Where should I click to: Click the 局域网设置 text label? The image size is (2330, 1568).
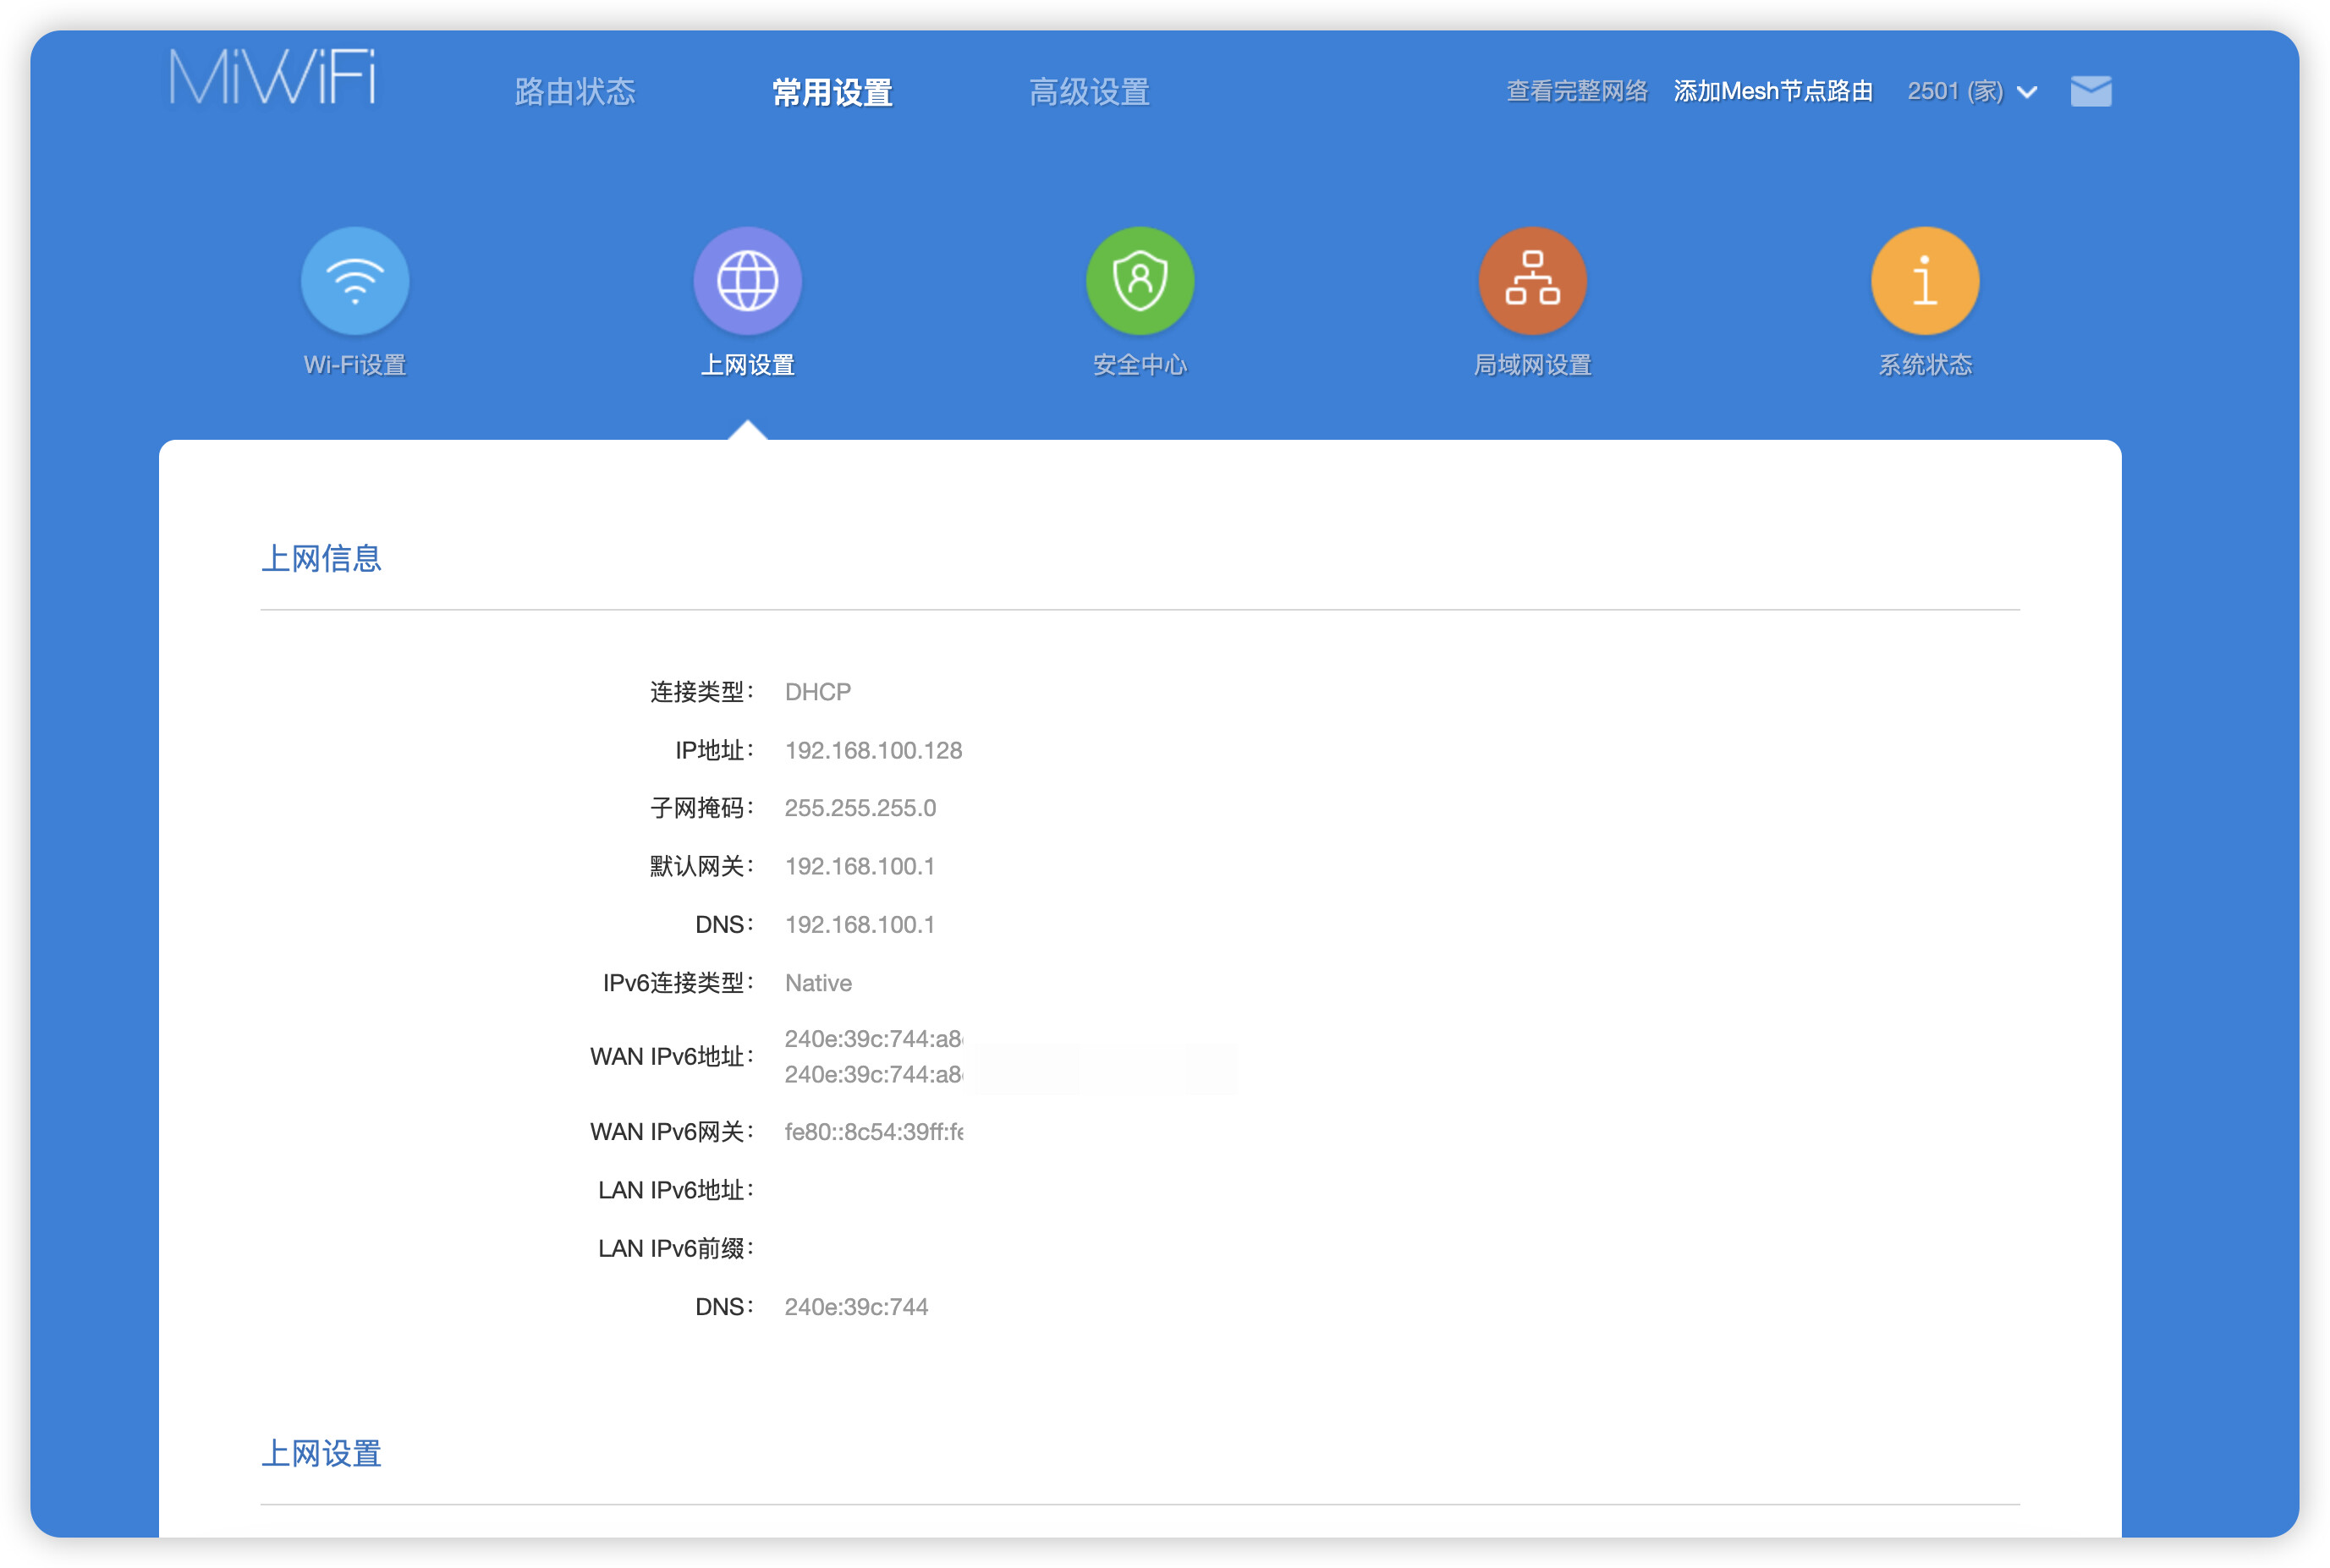(x=1531, y=365)
